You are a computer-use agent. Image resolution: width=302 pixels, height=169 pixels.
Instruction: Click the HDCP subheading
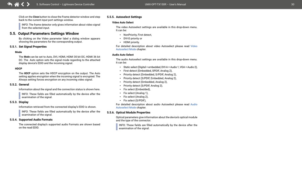click(18, 68)
